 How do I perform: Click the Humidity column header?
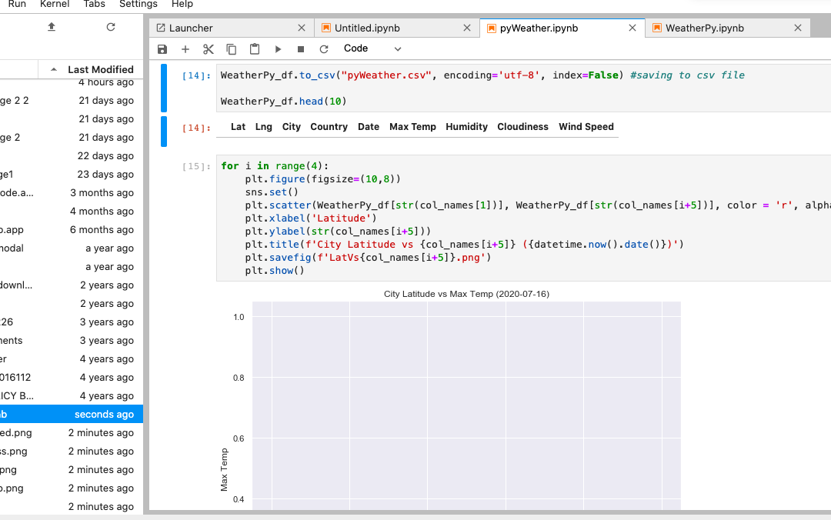pos(466,127)
